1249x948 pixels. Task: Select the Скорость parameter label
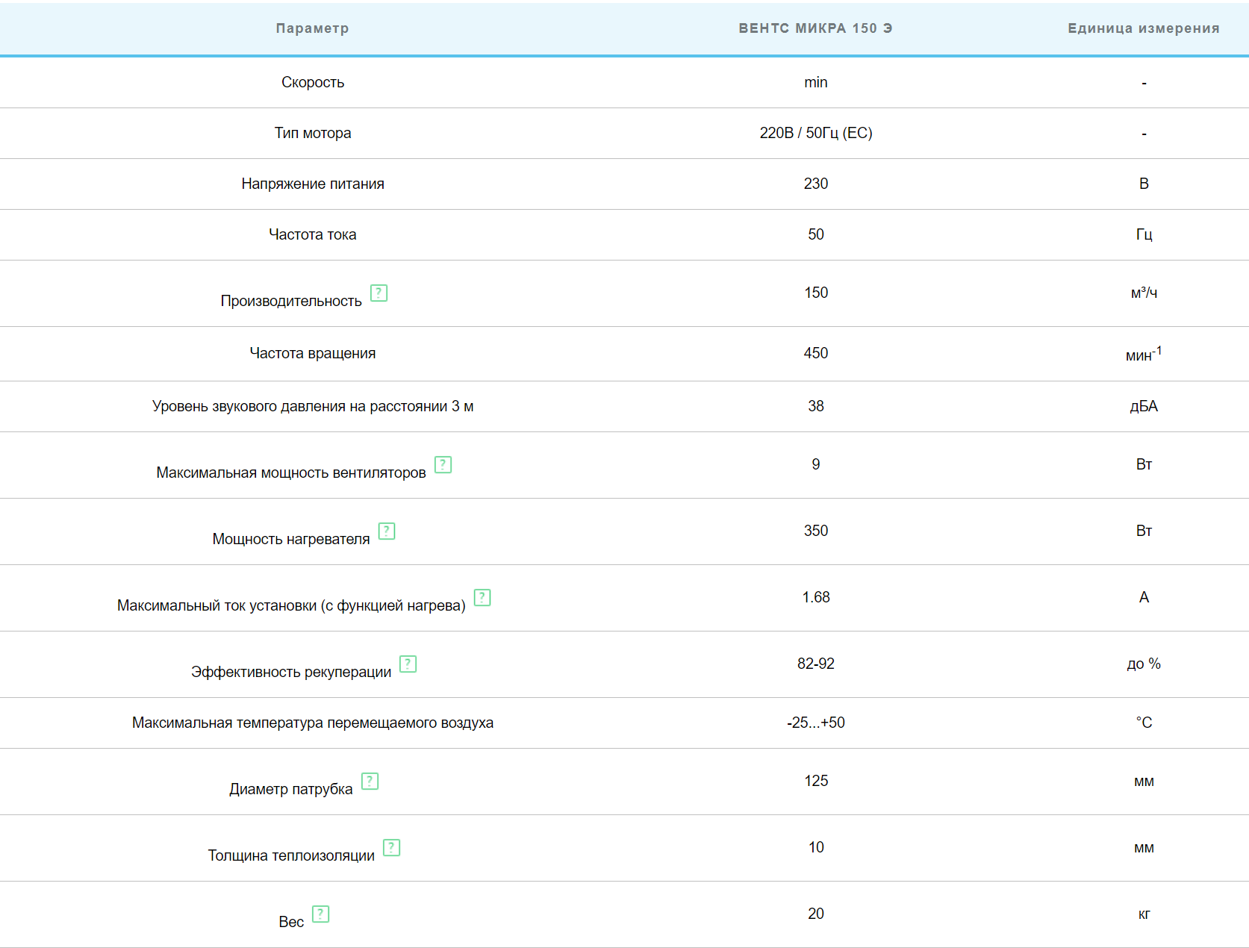click(x=313, y=82)
